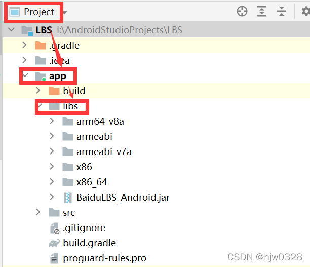Expand the build folder under app

click(x=38, y=91)
